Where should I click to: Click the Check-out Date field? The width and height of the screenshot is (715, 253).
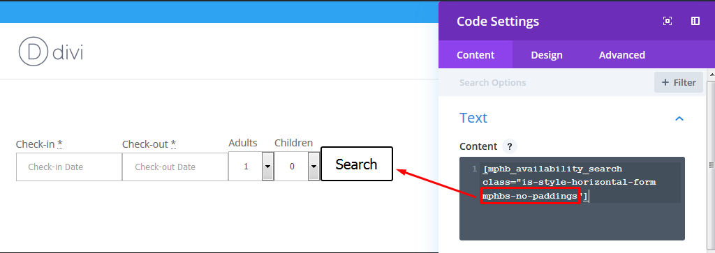click(x=175, y=167)
